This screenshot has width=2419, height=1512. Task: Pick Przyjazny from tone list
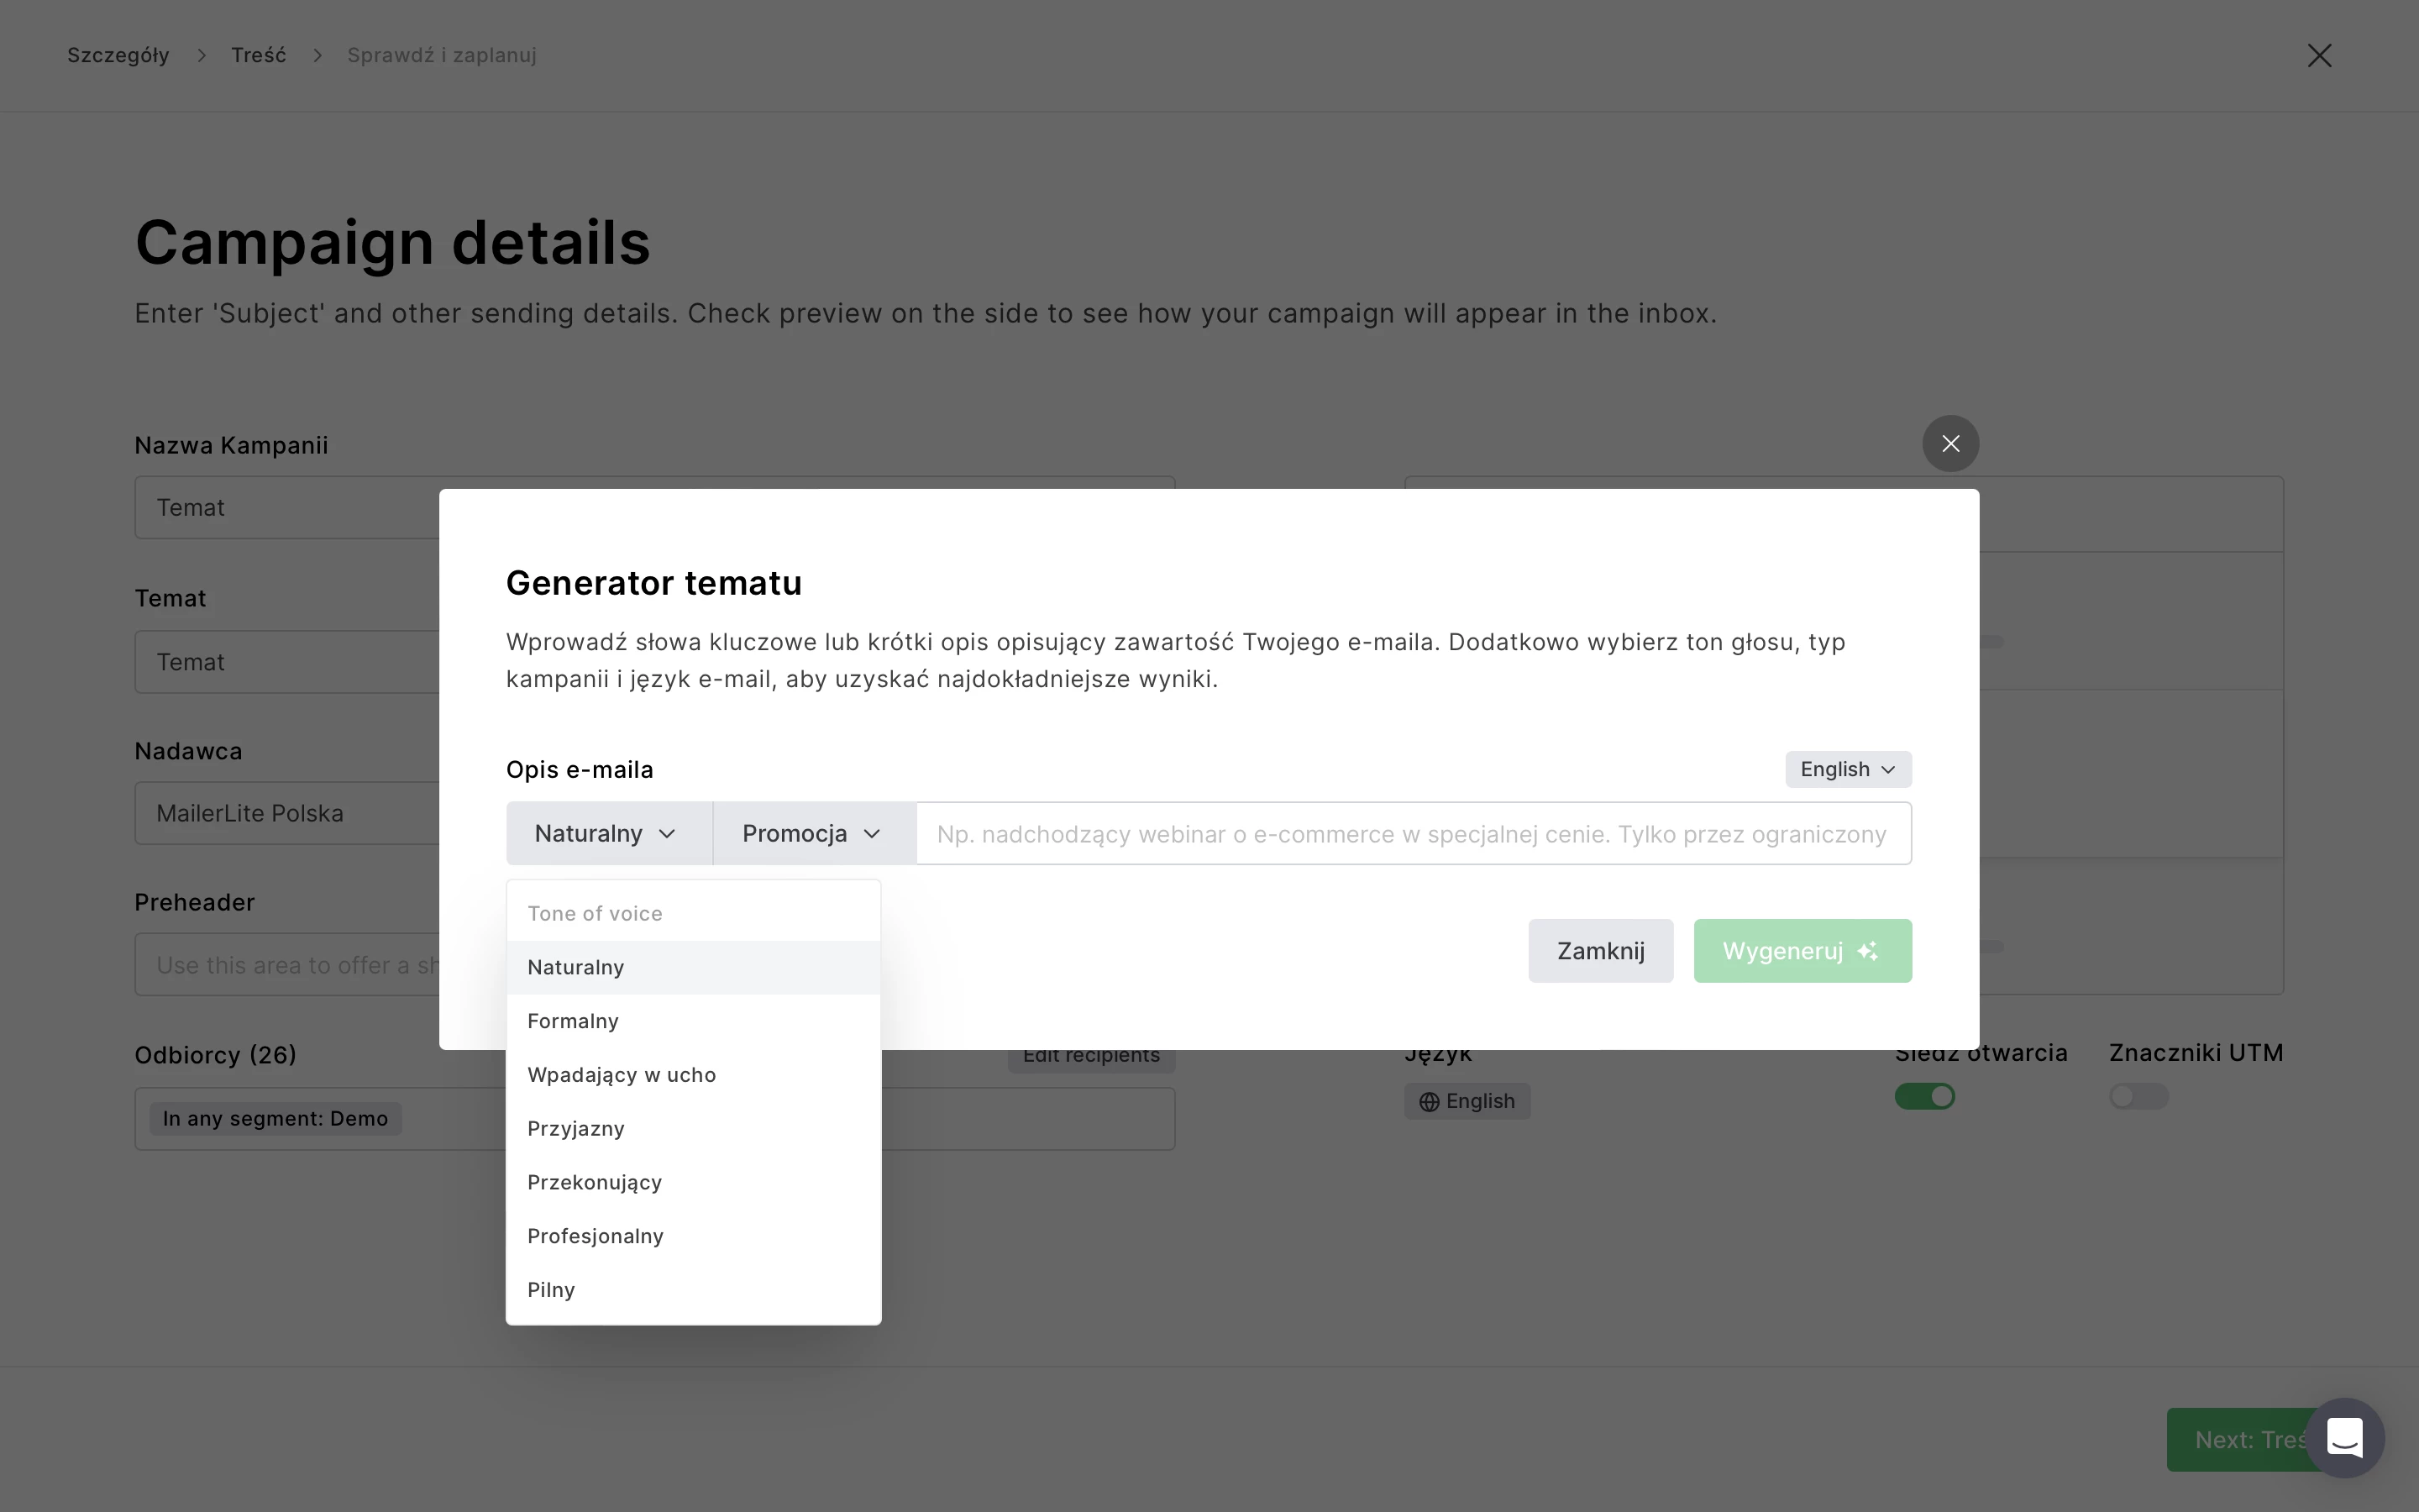pos(575,1128)
